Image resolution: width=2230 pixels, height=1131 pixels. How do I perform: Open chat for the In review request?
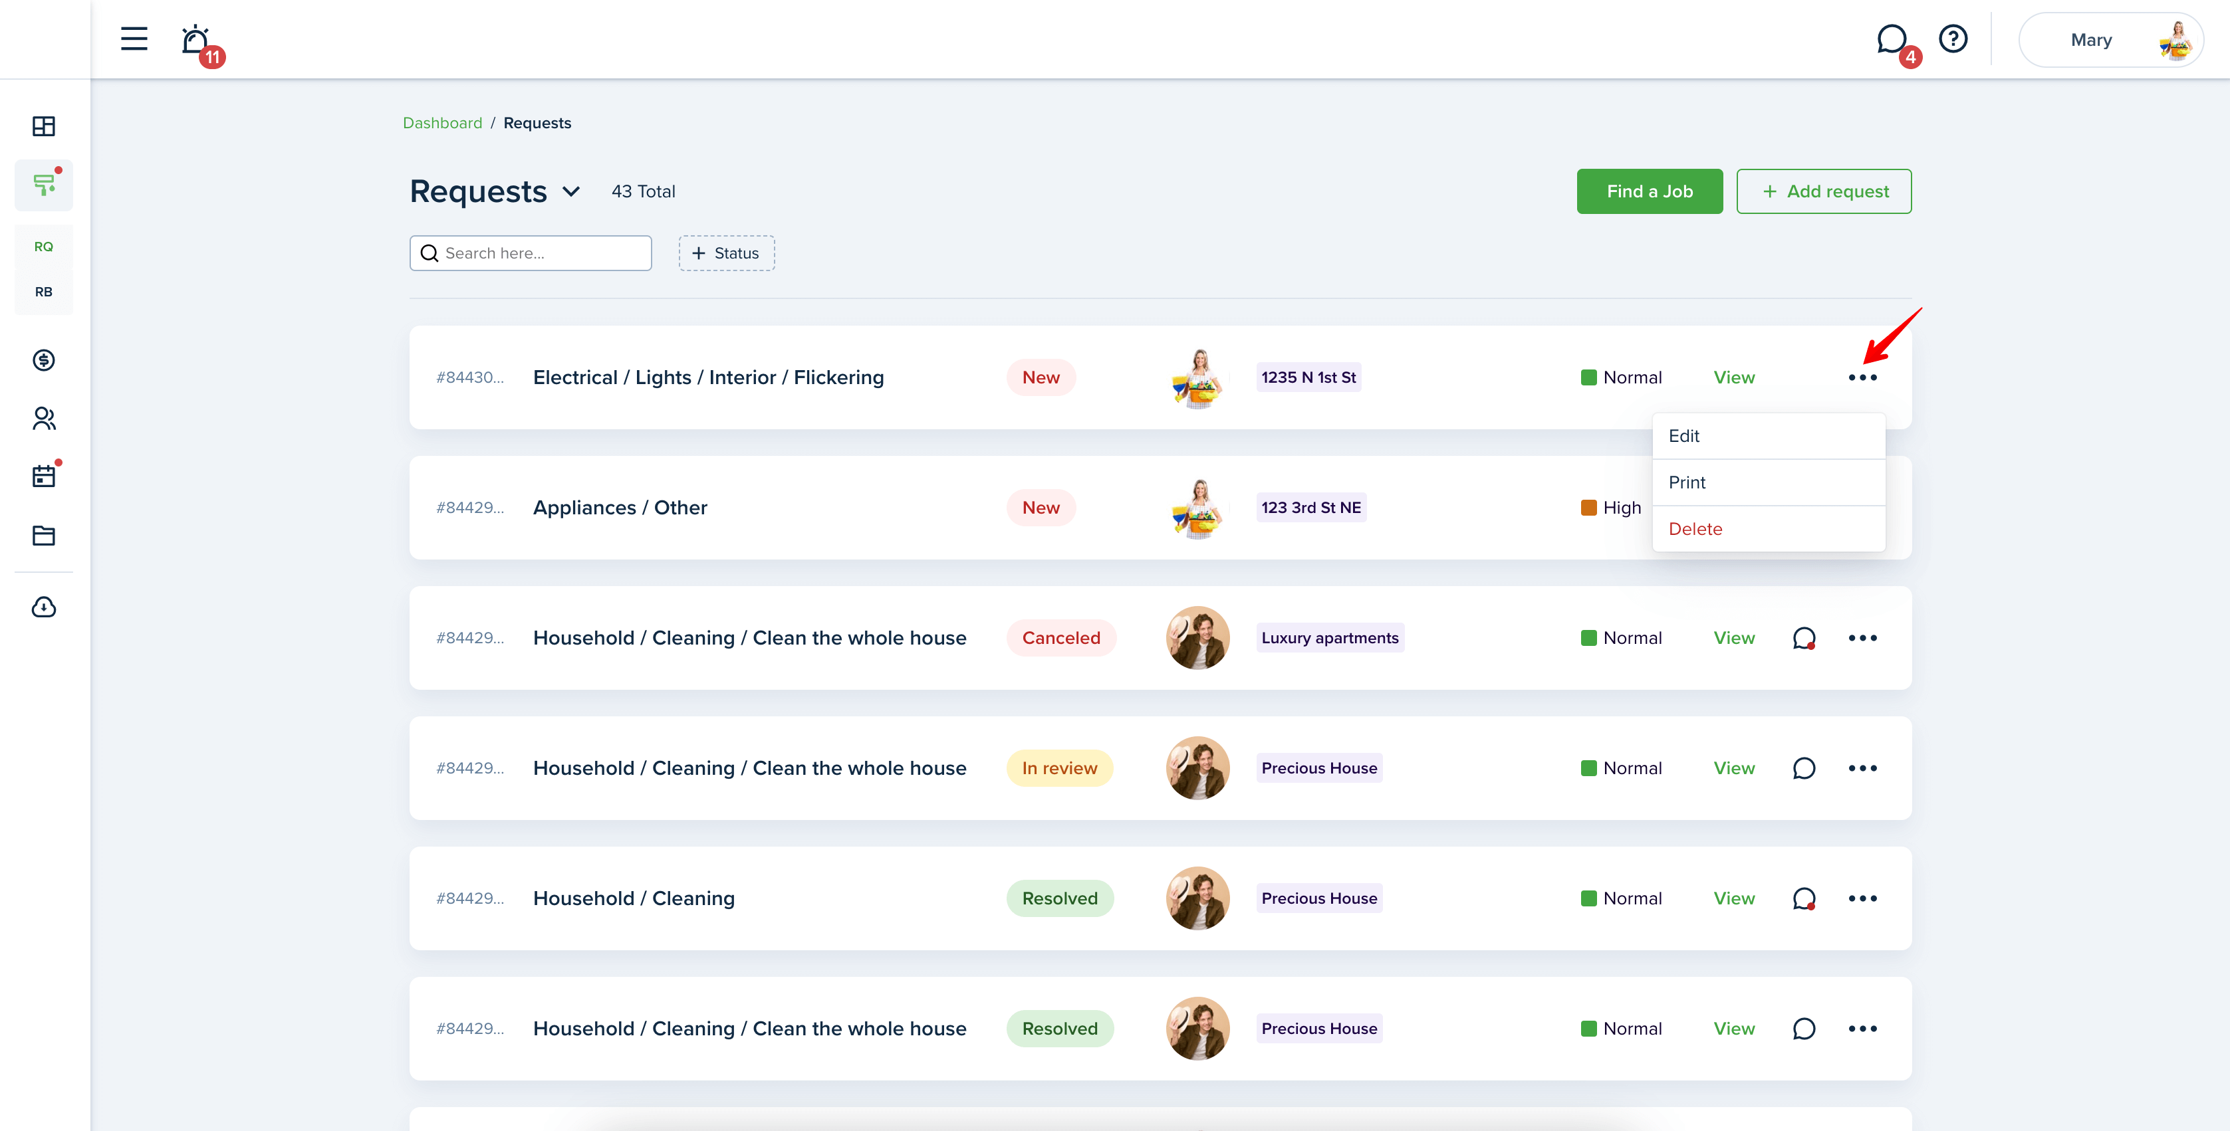tap(1804, 768)
